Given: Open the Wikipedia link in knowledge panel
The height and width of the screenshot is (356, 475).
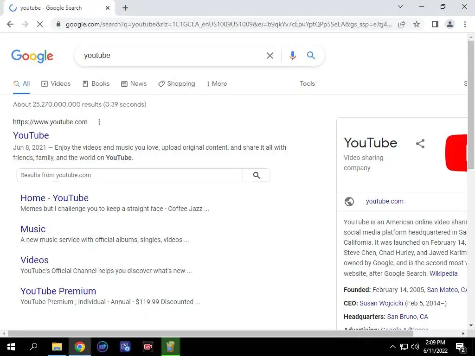Looking at the screenshot, I should [443, 273].
